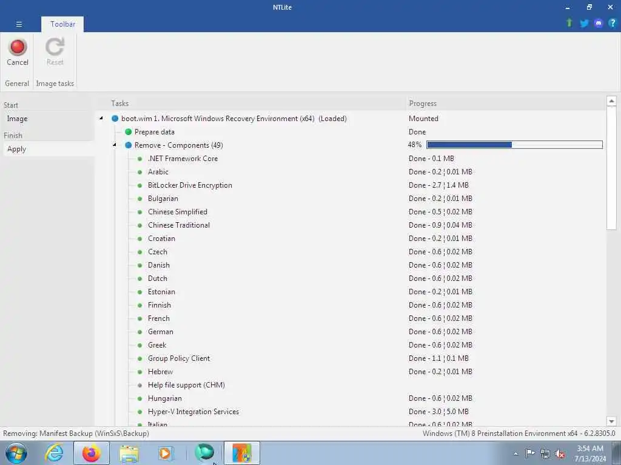Switch to the Toolbar tab

(62, 24)
